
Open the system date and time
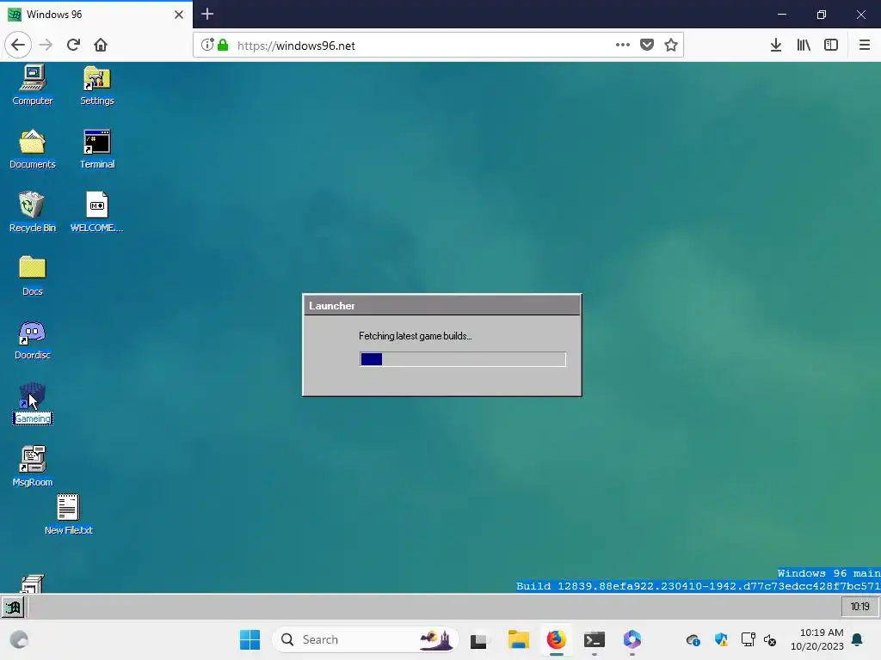coord(817,639)
